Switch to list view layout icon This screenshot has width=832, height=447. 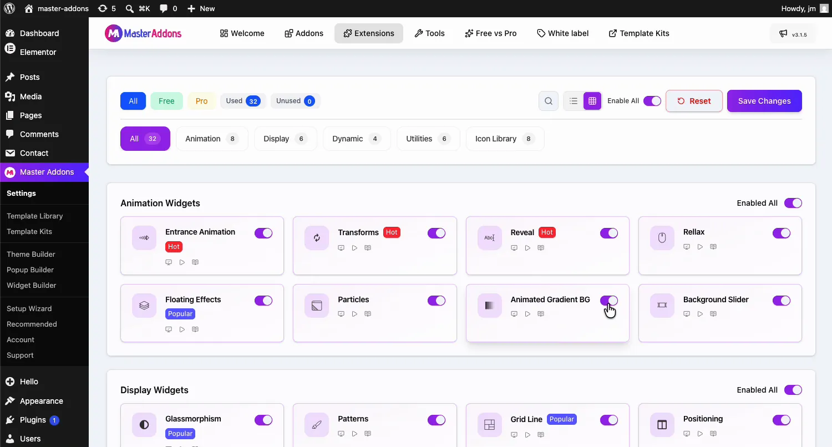click(574, 101)
